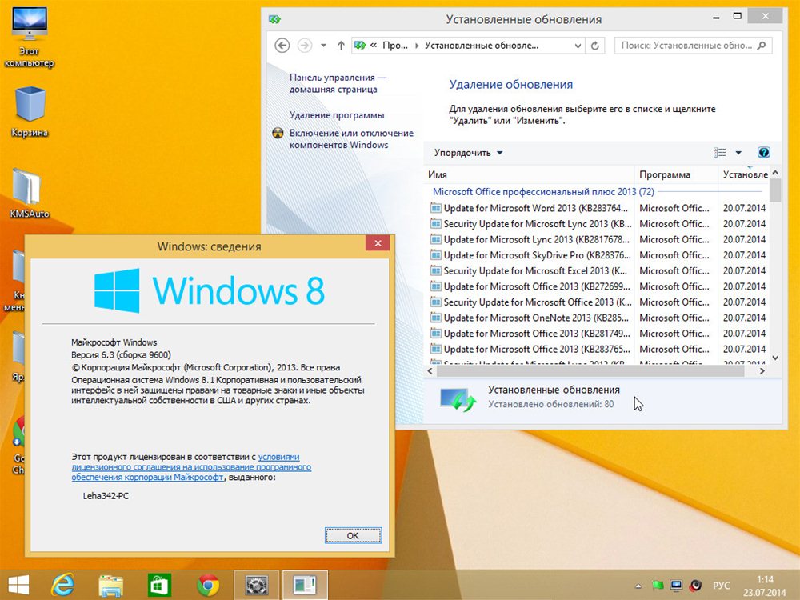Minimize the Установленные обновления window
The width and height of the screenshot is (800, 600).
[717, 17]
